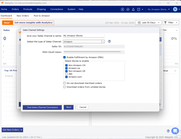This screenshot has height=139, width=181.
Task: Uncheck the Amazon.com store checkbox
Action: [66, 77]
